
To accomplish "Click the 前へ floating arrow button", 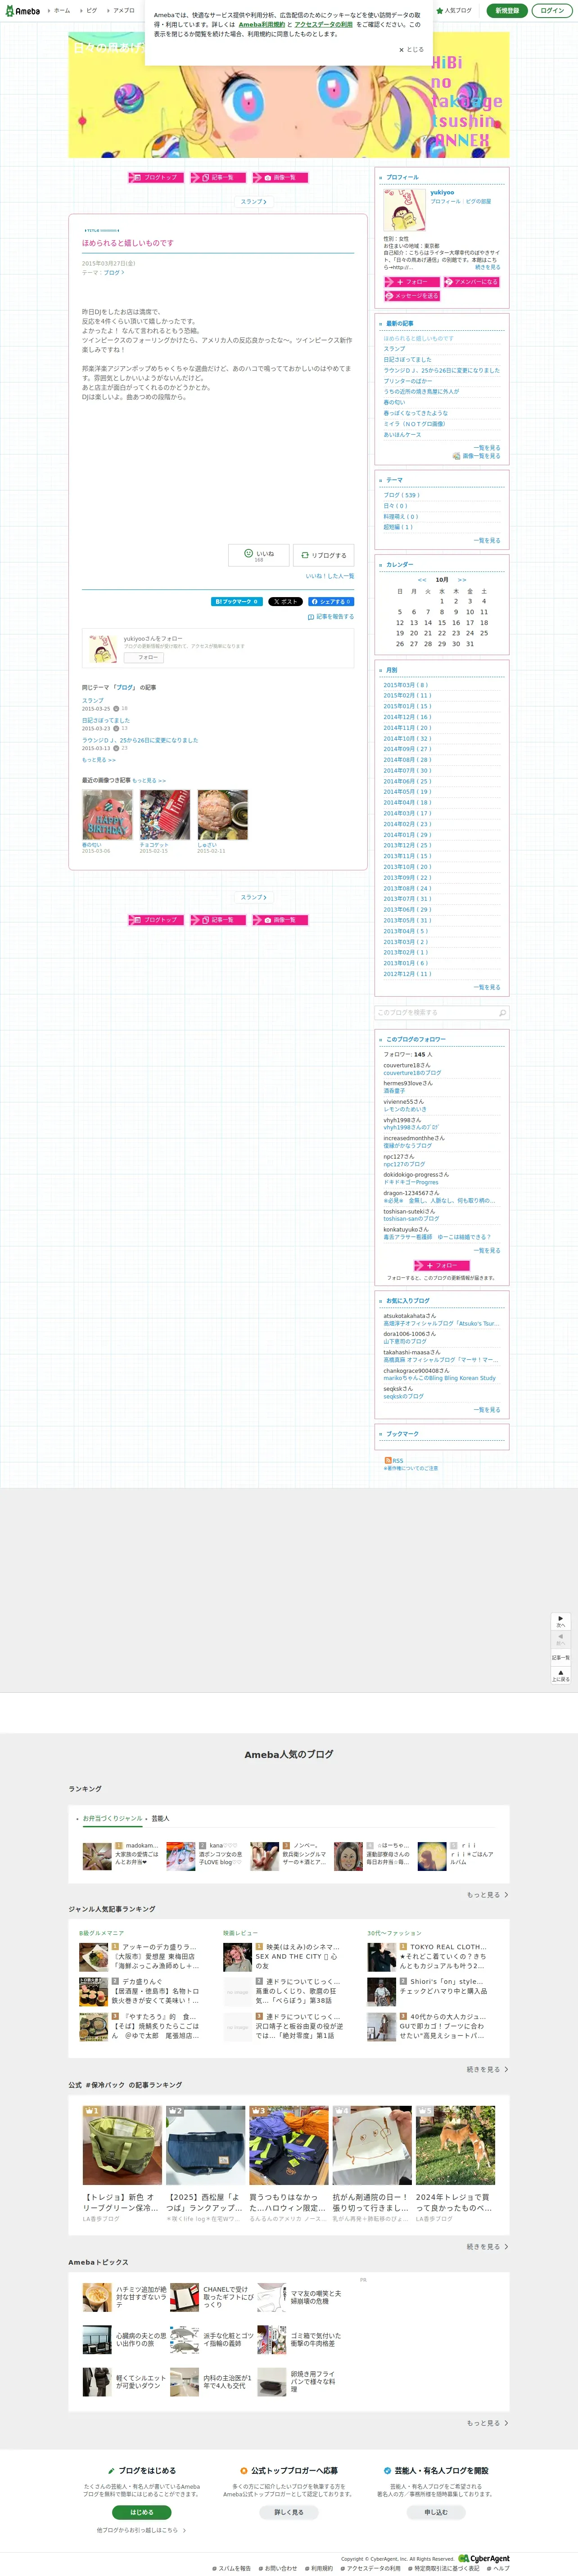I will pyautogui.click(x=561, y=1640).
